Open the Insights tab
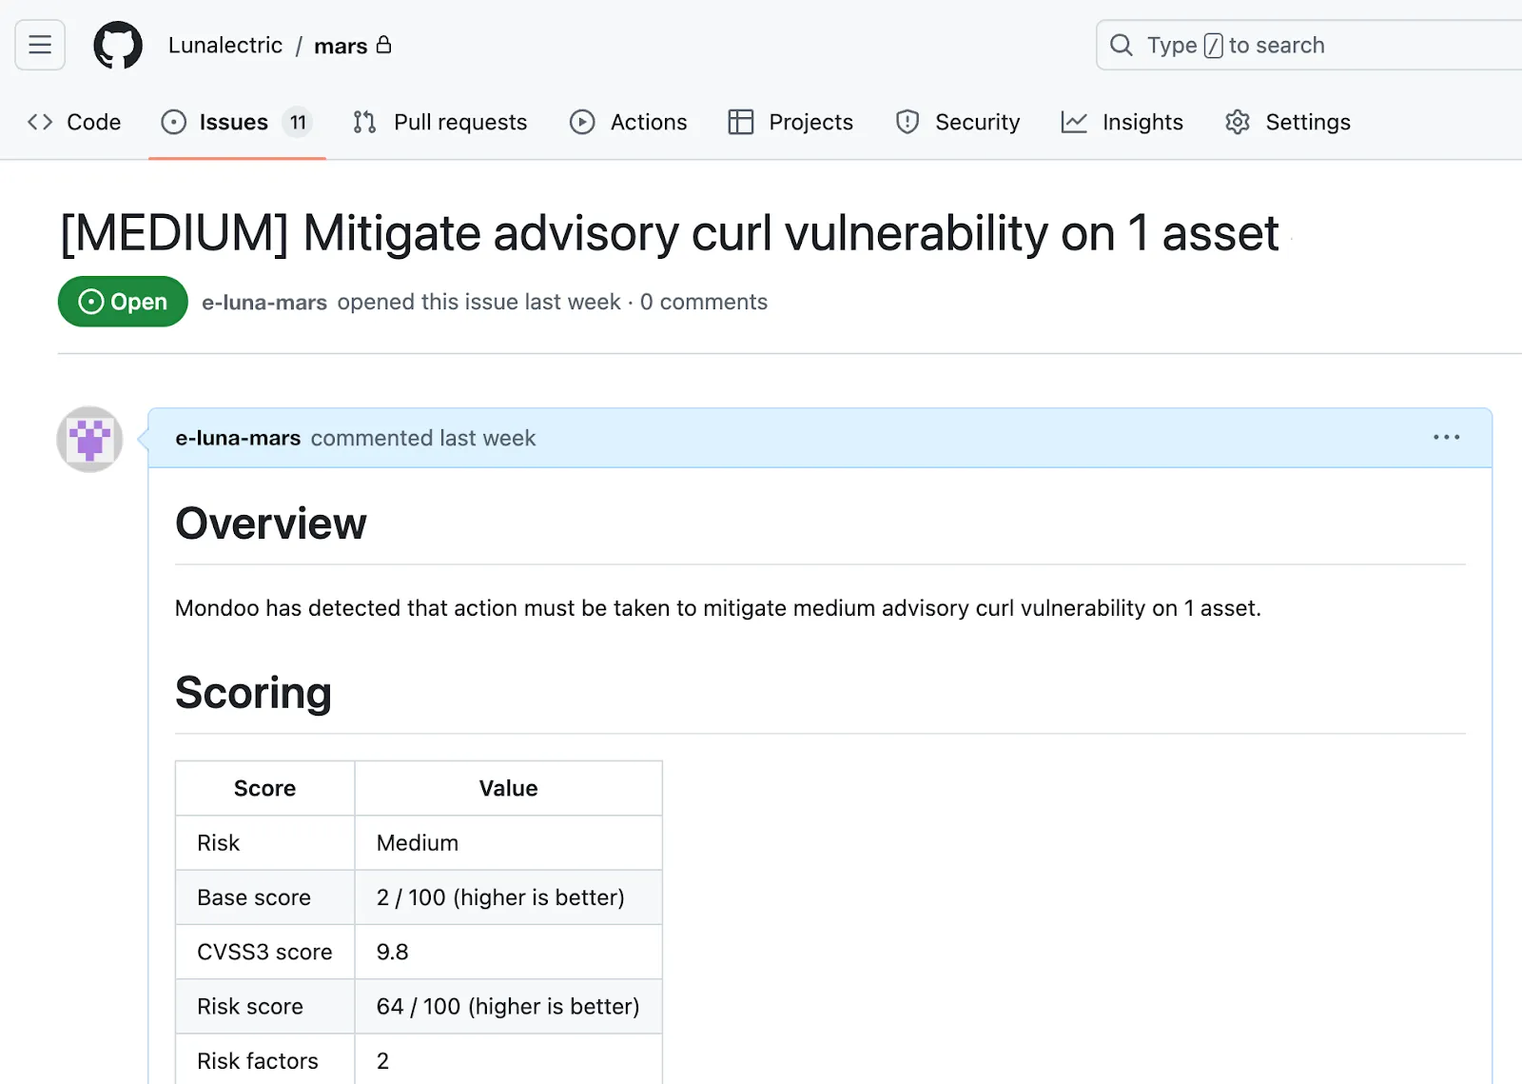1522x1084 pixels. [x=1122, y=122]
